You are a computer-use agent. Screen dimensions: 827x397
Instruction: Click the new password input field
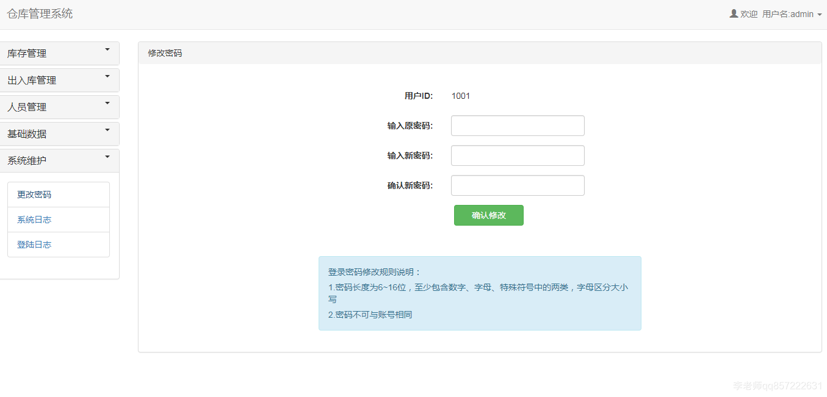tap(517, 155)
